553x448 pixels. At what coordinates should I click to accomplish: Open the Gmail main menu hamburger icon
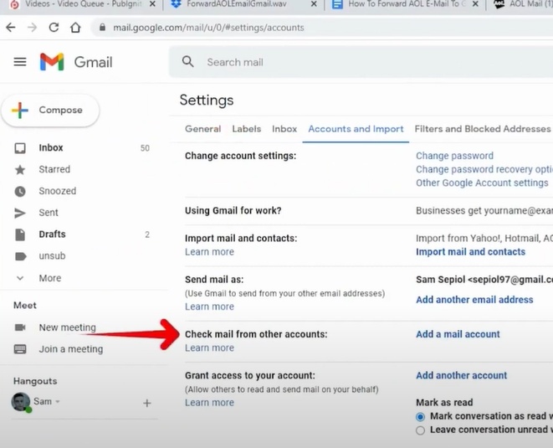click(20, 62)
